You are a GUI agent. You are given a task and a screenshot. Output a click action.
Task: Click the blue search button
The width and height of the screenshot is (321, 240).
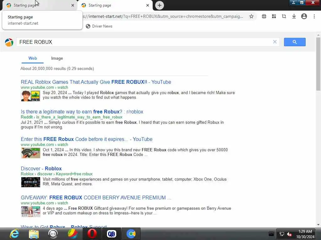pos(295,42)
